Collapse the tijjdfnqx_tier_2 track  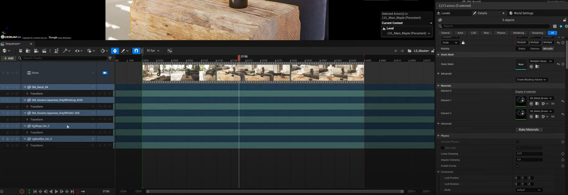[x=25, y=126]
